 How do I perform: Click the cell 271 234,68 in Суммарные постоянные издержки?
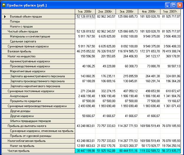coord(85,91)
